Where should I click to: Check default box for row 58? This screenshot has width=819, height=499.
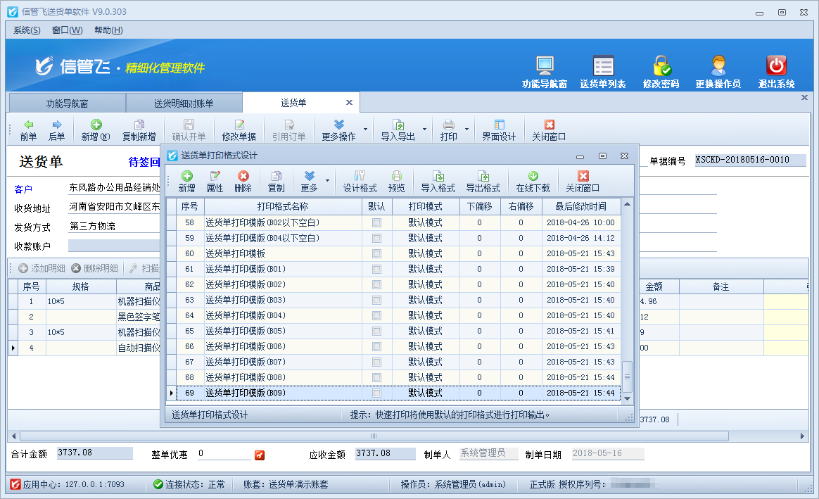click(x=376, y=222)
